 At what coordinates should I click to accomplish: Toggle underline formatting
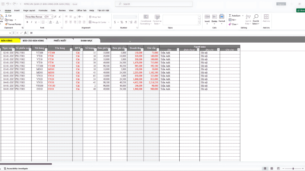36,22
